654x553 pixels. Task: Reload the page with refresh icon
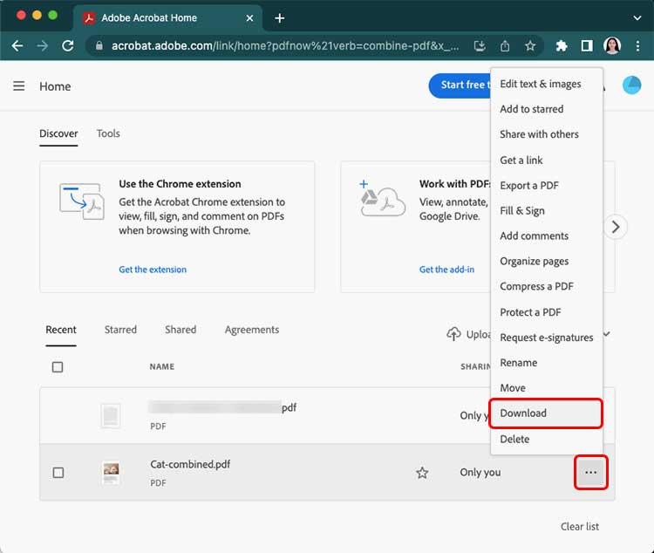67,46
